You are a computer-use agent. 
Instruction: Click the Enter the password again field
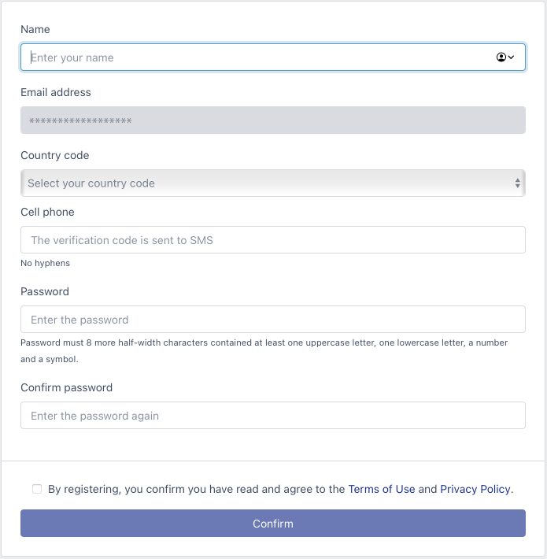click(273, 416)
